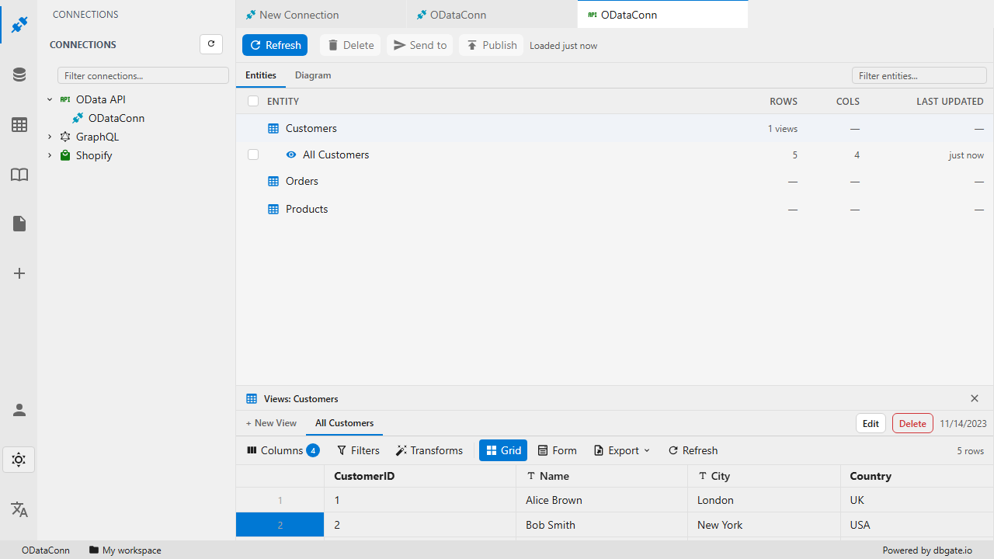Click the My workspace folder icon
994x559 pixels.
coord(94,550)
